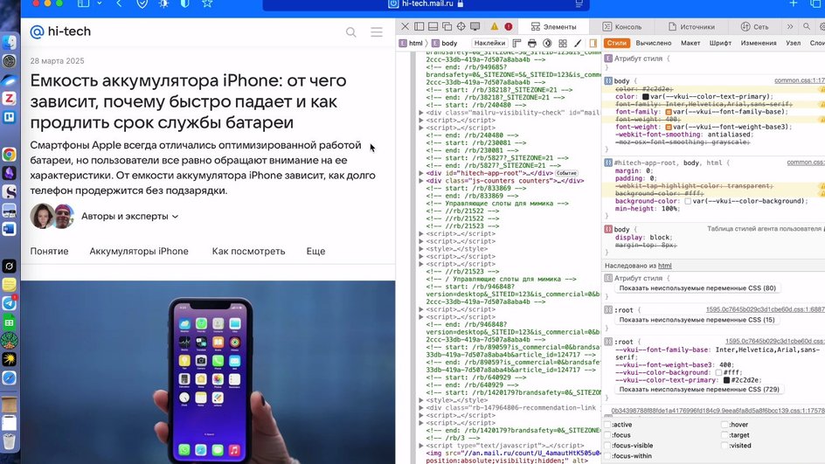The image size is (825, 464).
Task: Show errors via the red exclamation icon
Action: tap(509, 26)
